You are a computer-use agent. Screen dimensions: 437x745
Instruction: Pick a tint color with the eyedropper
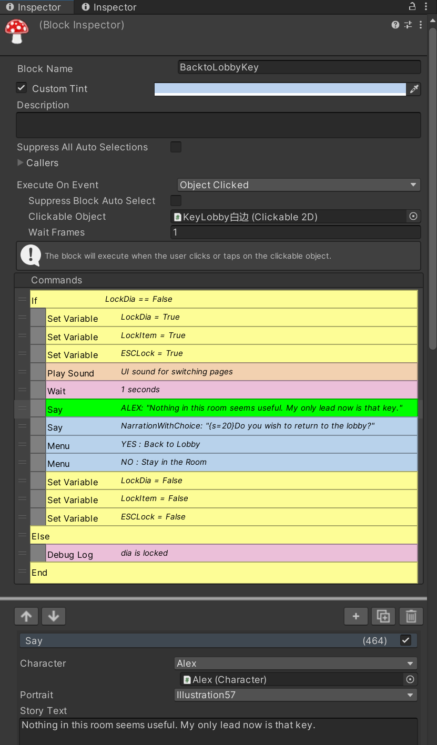tap(414, 89)
